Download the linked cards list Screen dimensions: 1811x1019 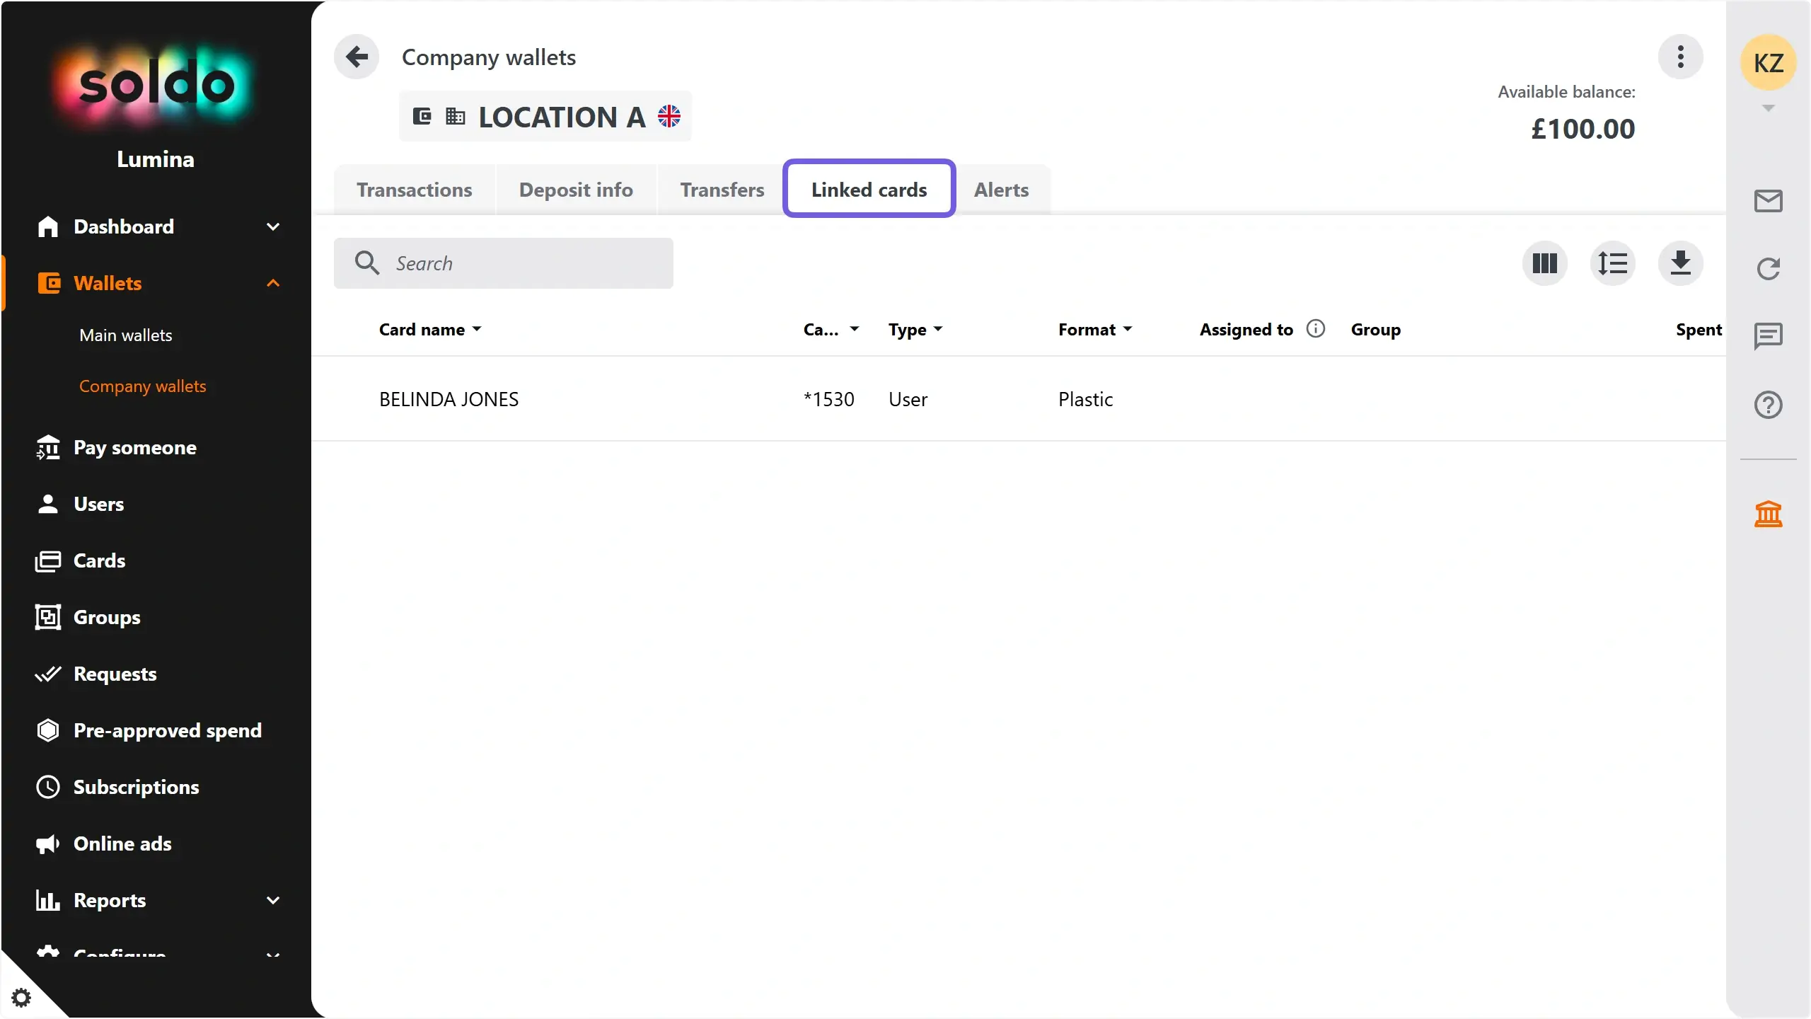click(x=1680, y=263)
